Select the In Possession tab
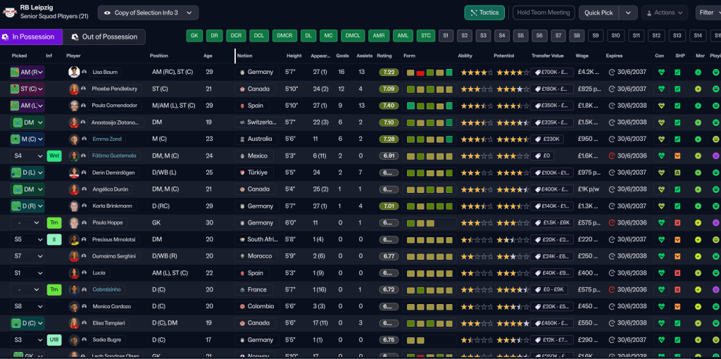 [31, 37]
